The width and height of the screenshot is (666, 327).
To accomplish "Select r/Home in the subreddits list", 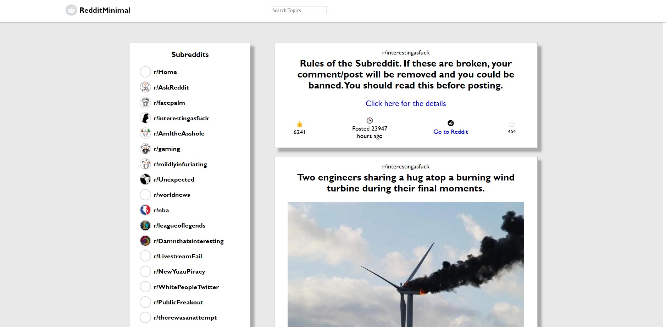I will pyautogui.click(x=165, y=72).
